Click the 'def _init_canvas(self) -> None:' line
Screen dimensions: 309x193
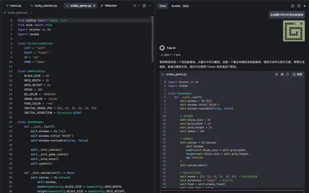click(49, 173)
